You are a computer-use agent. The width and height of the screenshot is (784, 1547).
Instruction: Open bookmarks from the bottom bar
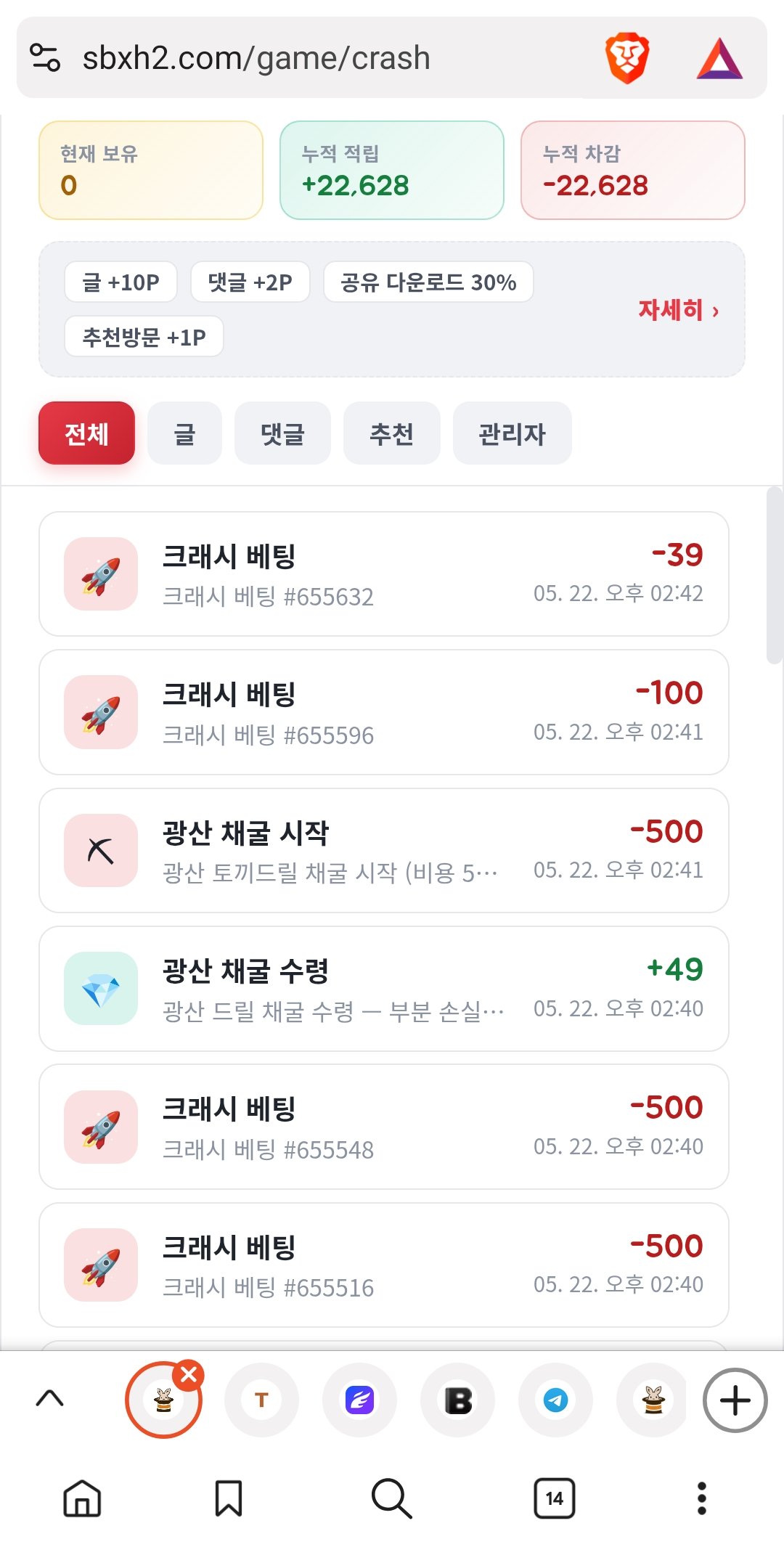(x=228, y=1498)
